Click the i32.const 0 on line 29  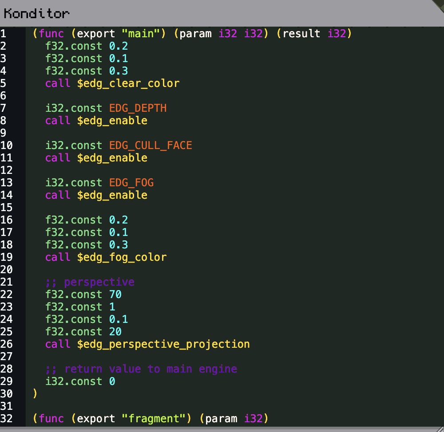(x=80, y=381)
